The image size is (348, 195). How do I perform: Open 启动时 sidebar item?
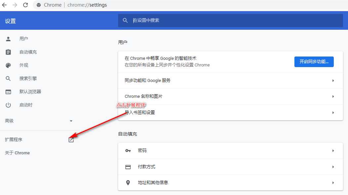26,105
